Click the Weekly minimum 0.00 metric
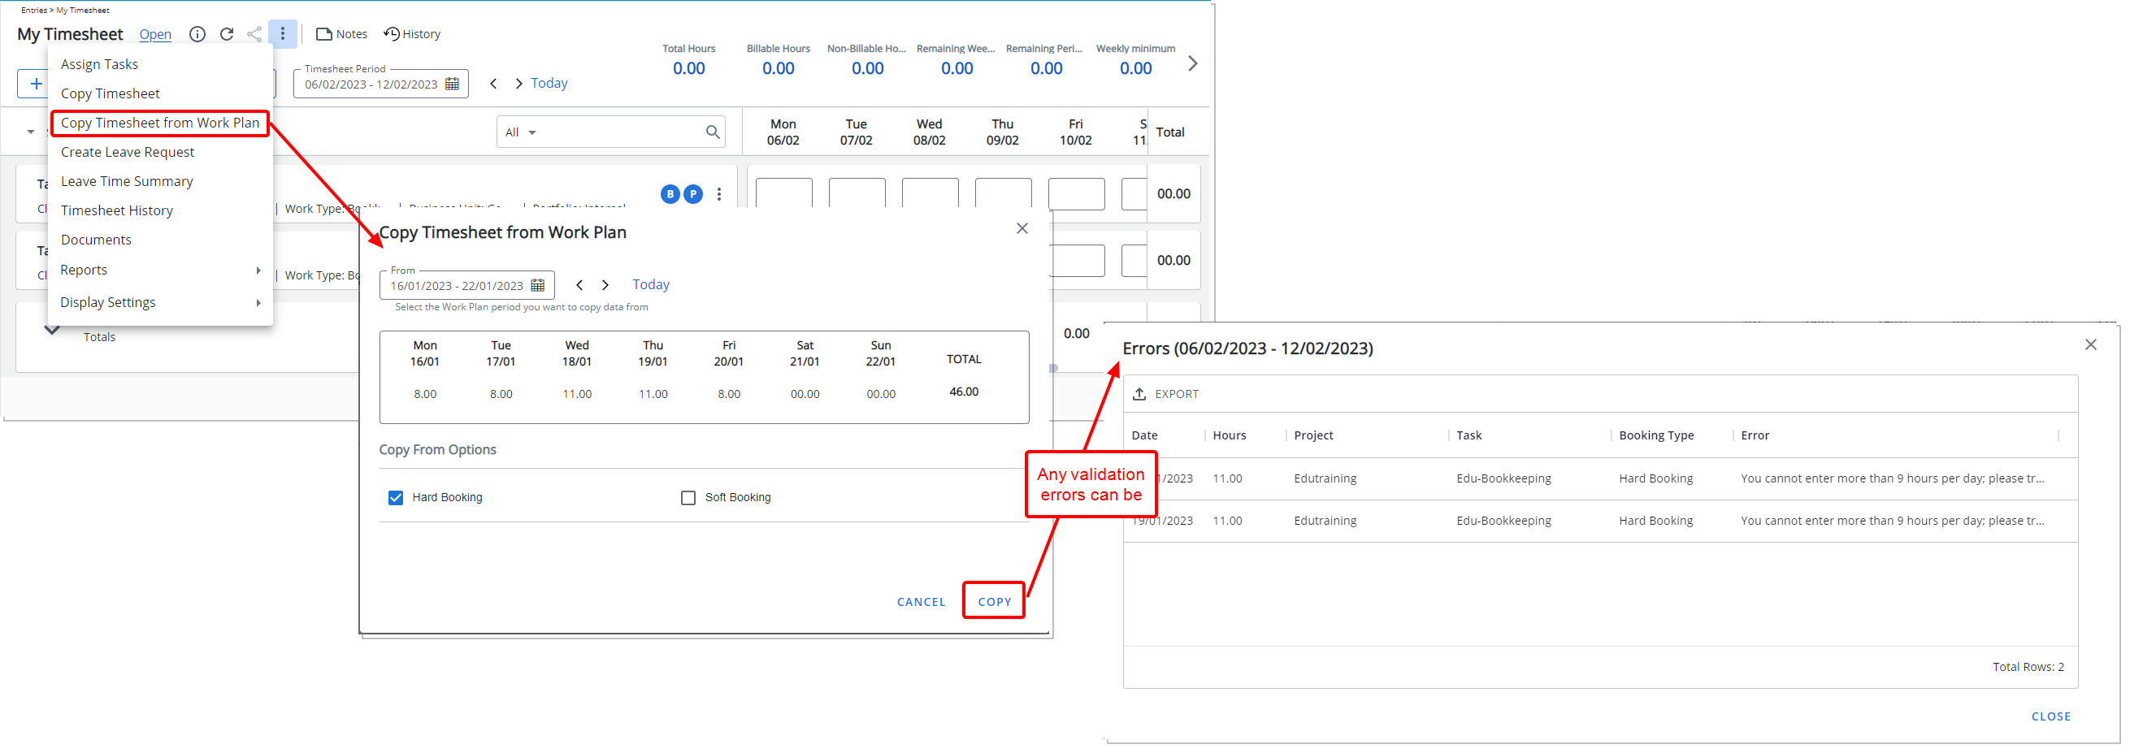2130x753 pixels. coord(1135,68)
